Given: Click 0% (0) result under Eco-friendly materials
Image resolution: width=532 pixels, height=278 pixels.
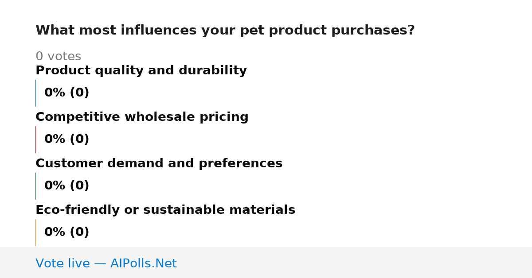Looking at the screenshot, I should [x=67, y=232].
